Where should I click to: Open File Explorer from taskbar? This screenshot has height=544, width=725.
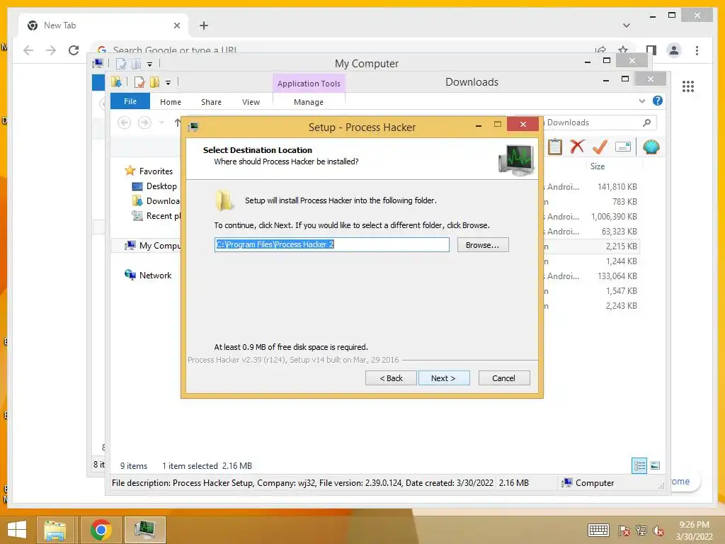tap(55, 530)
